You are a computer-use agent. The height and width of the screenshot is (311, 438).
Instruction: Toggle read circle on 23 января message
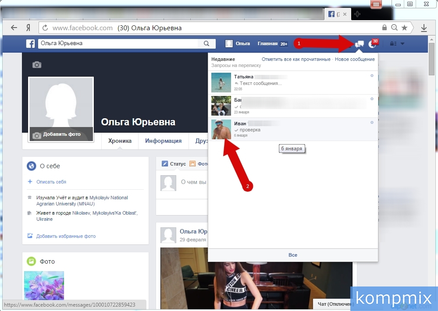[372, 99]
